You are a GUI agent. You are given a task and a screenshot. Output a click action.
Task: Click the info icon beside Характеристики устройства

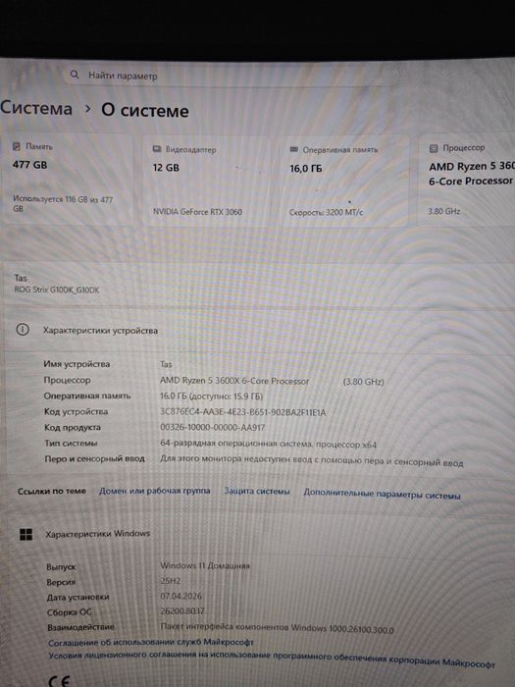point(23,330)
